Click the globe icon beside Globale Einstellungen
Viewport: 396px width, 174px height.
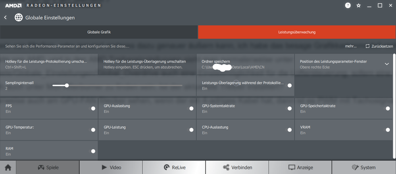19,17
